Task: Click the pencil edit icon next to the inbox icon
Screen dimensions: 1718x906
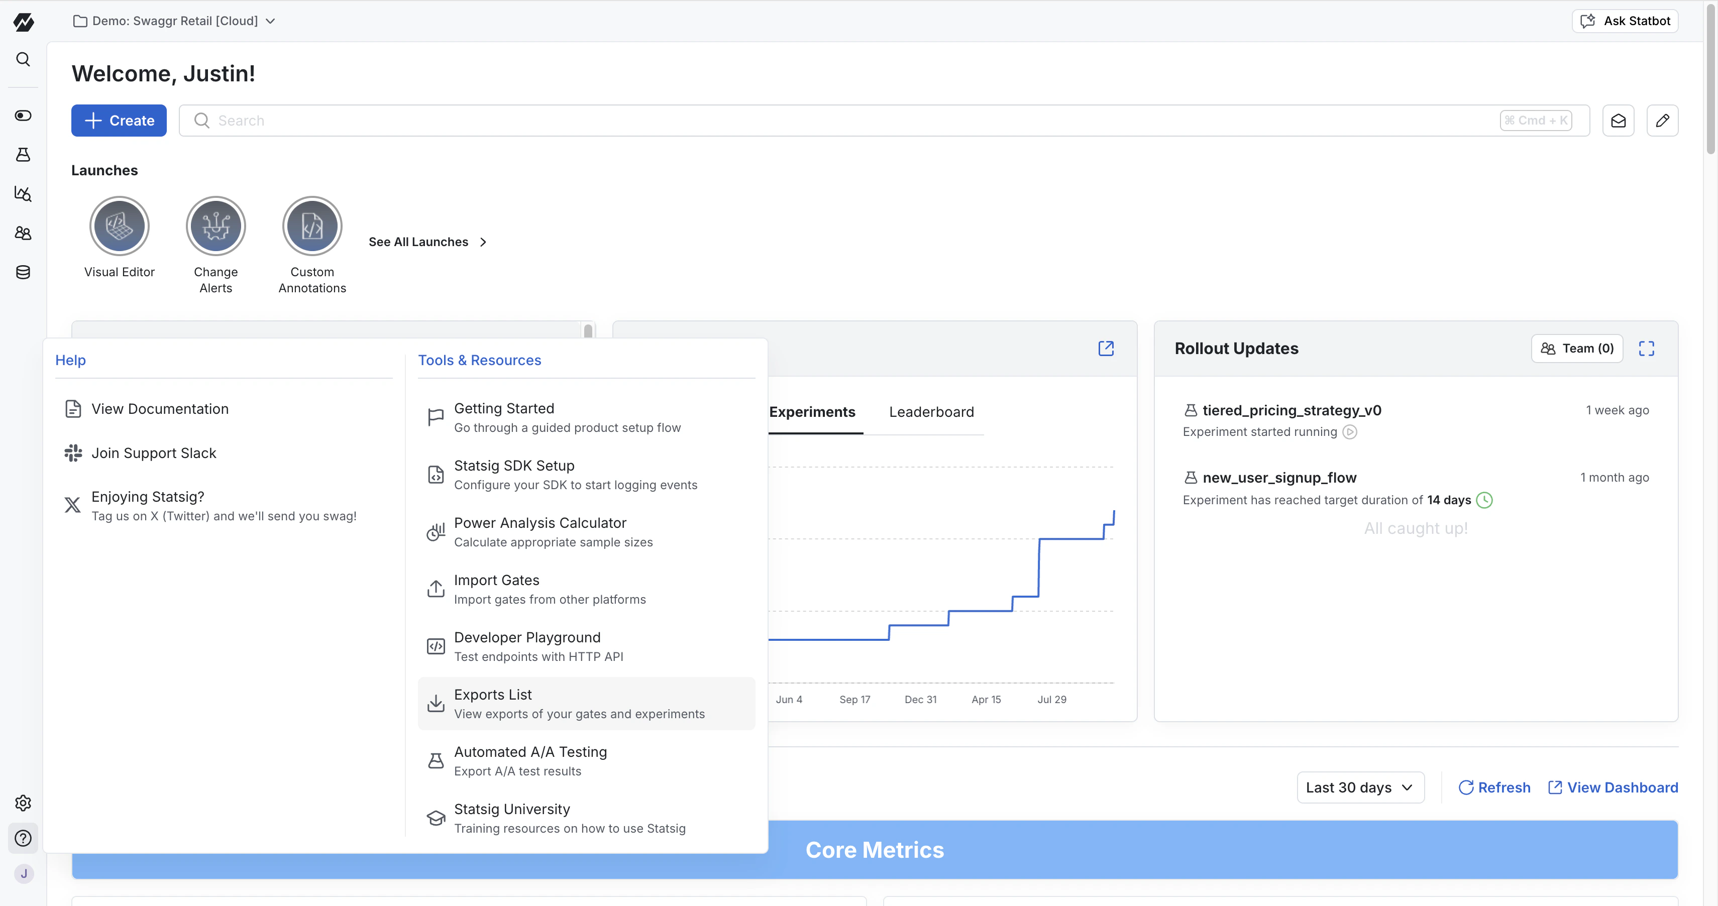Action: point(1663,120)
